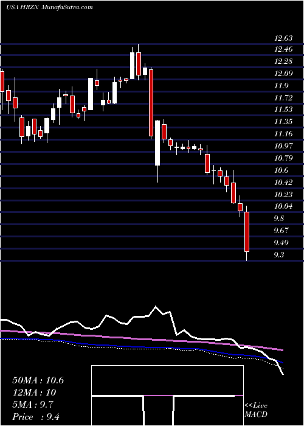The image size is (304, 426).
Task: Click the 9.8 price axis label
Action: pos(280,218)
